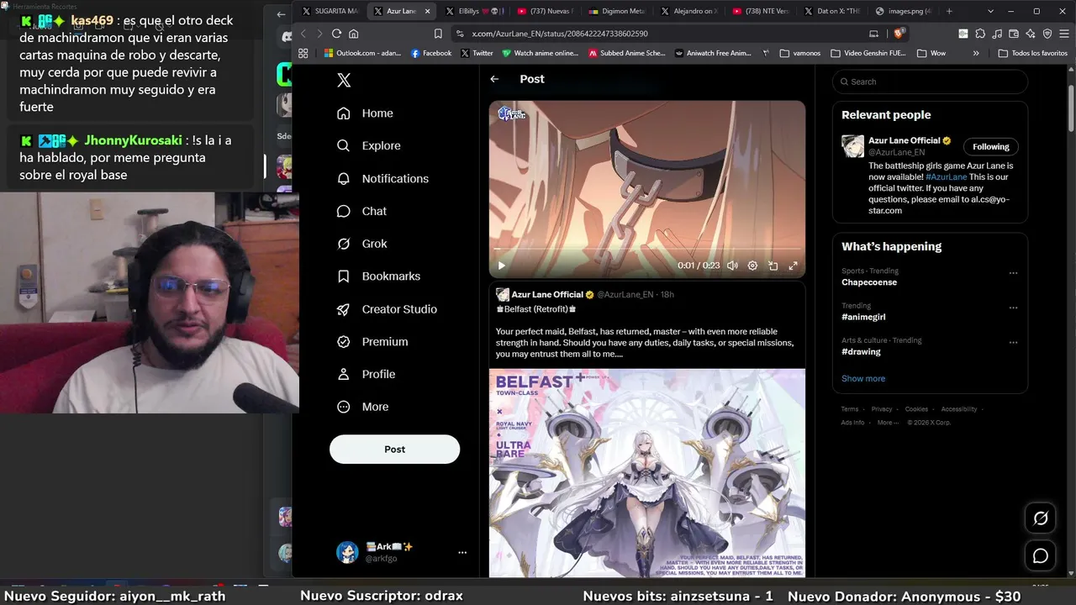The height and width of the screenshot is (605, 1076).
Task: Toggle picture-in-picture on the video
Action: 773,266
